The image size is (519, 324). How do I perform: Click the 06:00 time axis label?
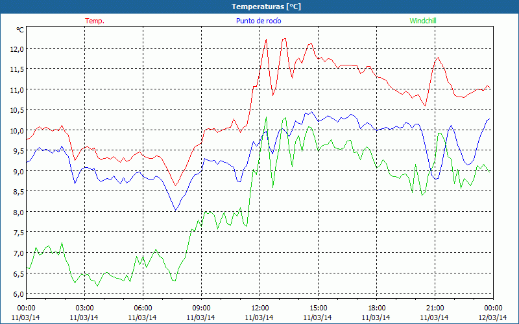[x=143, y=308]
